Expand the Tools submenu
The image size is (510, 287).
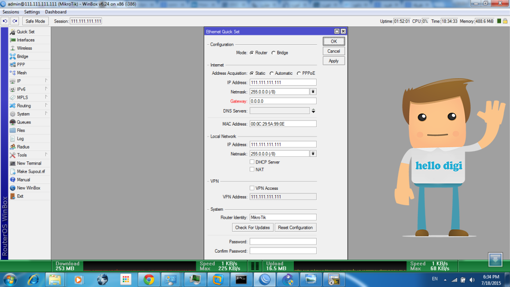click(46, 154)
